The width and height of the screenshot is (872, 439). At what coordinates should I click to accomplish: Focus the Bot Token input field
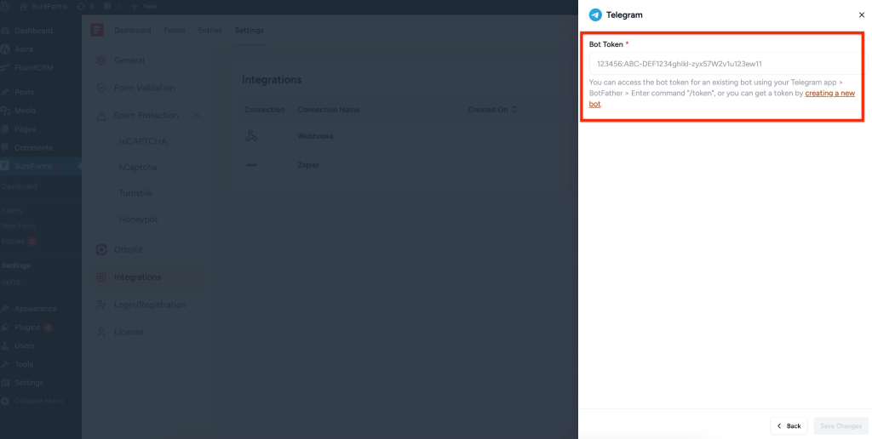click(x=728, y=64)
